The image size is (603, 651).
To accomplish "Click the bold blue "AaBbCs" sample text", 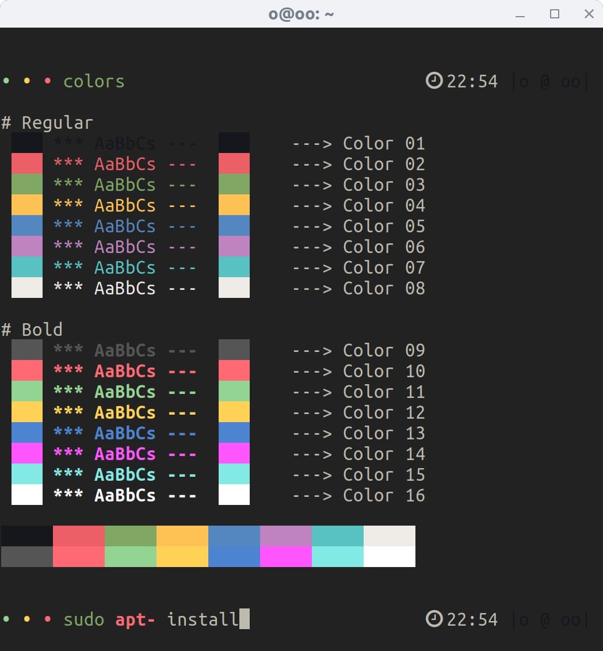I will tap(125, 433).
